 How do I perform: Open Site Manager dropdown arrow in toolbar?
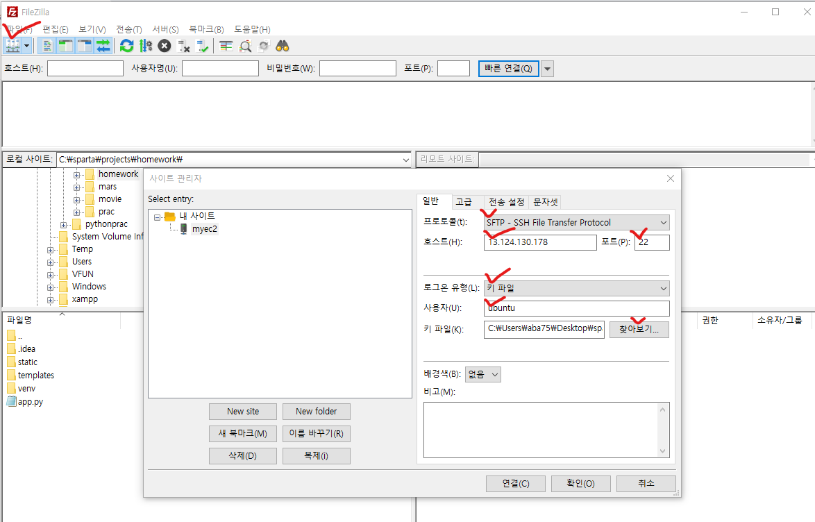click(26, 46)
